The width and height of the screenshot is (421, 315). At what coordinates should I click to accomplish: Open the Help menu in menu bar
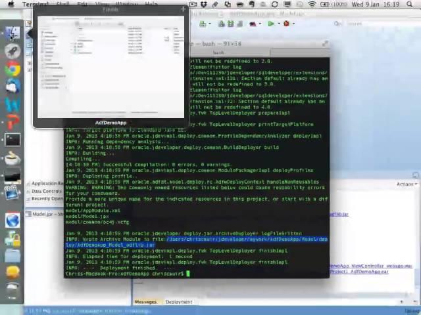151,4
